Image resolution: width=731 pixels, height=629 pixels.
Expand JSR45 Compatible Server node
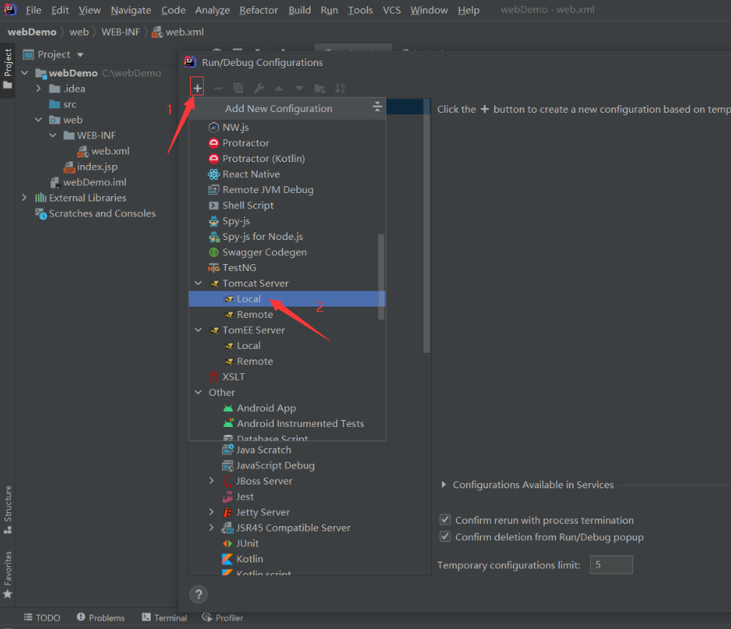[211, 528]
